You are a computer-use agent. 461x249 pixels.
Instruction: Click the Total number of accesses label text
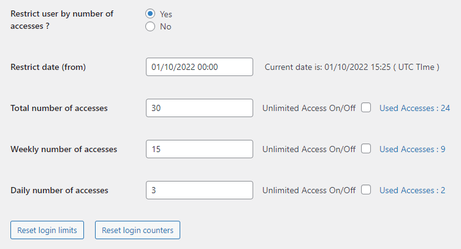point(59,108)
